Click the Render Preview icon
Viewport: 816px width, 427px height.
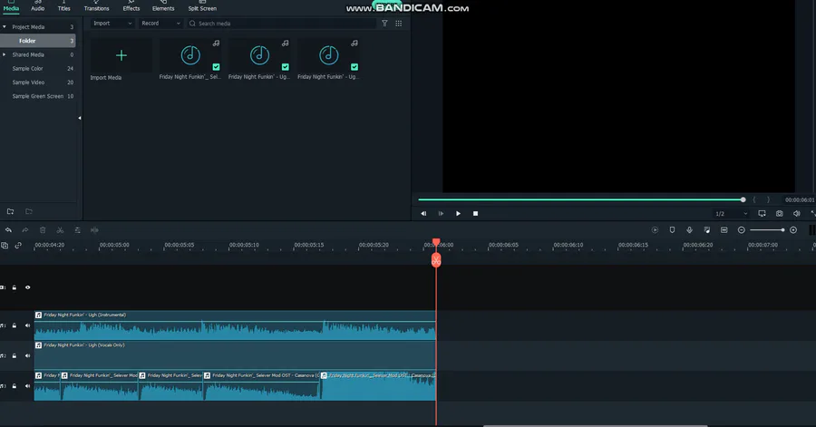coord(655,230)
